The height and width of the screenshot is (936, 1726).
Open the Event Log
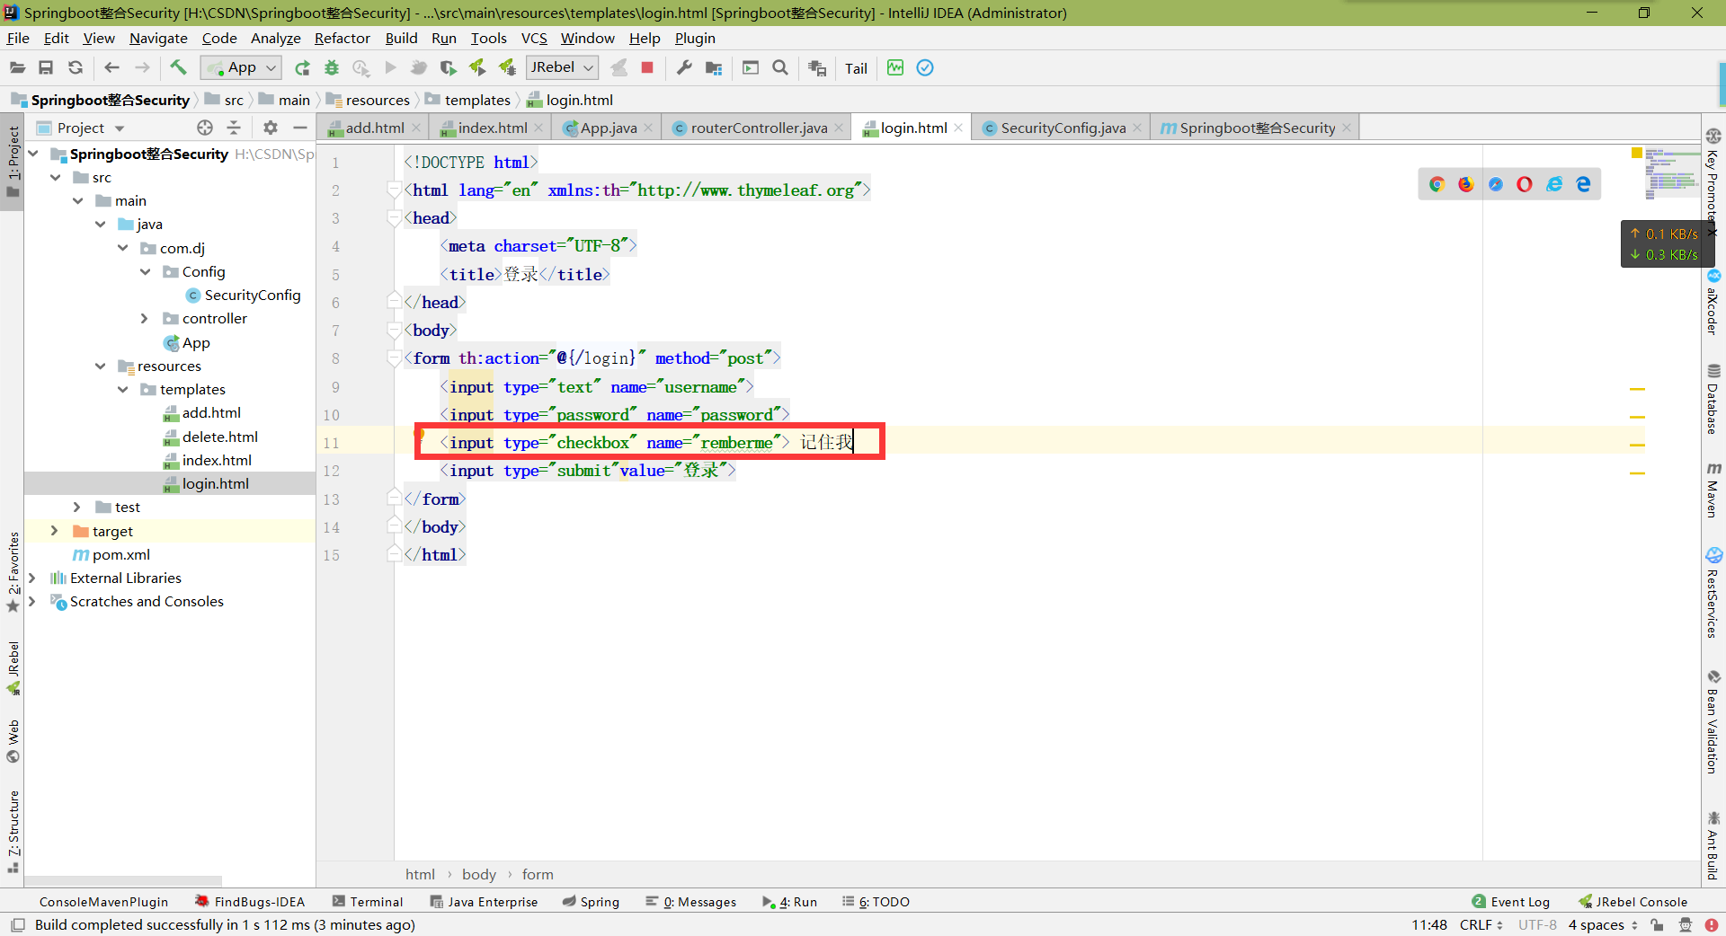(x=1511, y=902)
